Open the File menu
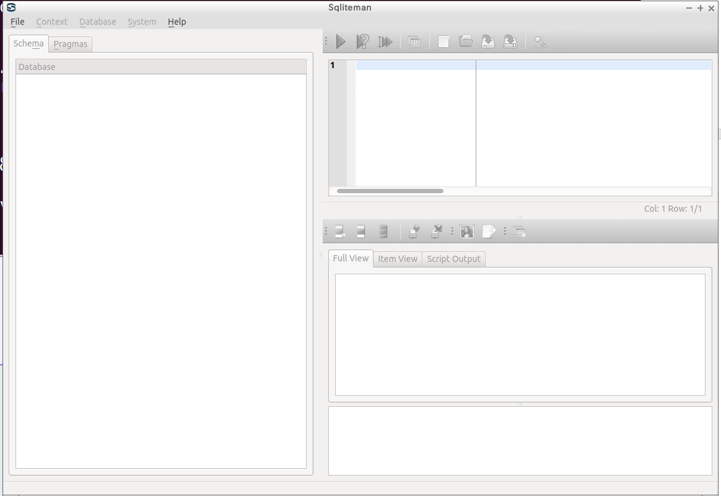 [17, 22]
